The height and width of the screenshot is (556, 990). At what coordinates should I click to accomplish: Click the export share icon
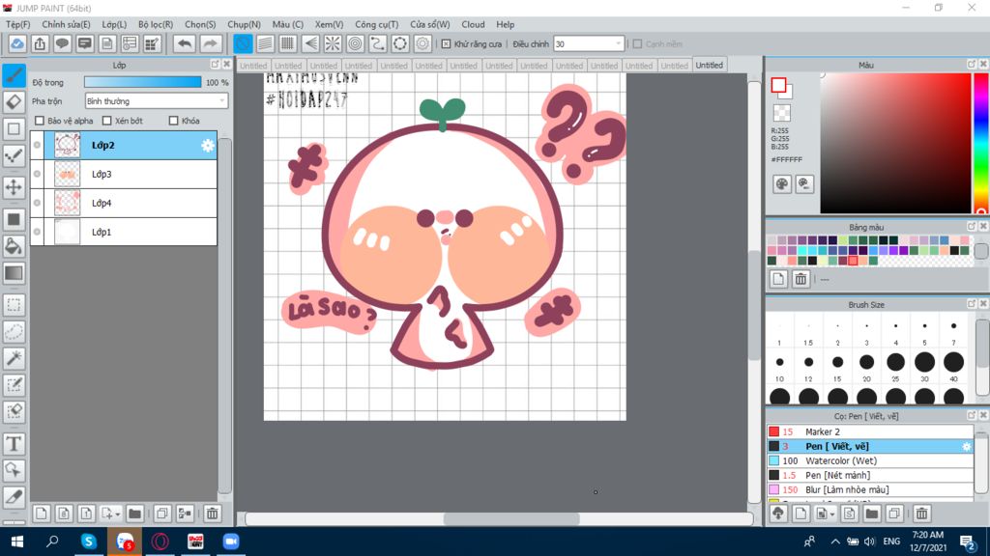click(x=40, y=43)
